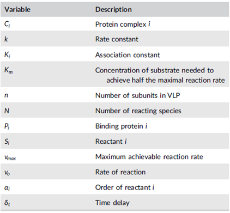The height and width of the screenshot is (213, 230).
Task: Click the Association constant text
Action: click(128, 55)
